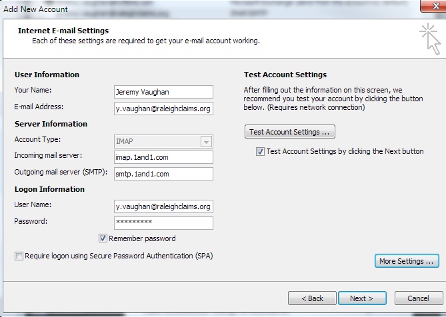Open More Settings
This screenshot has height=317, width=446.
click(x=407, y=261)
